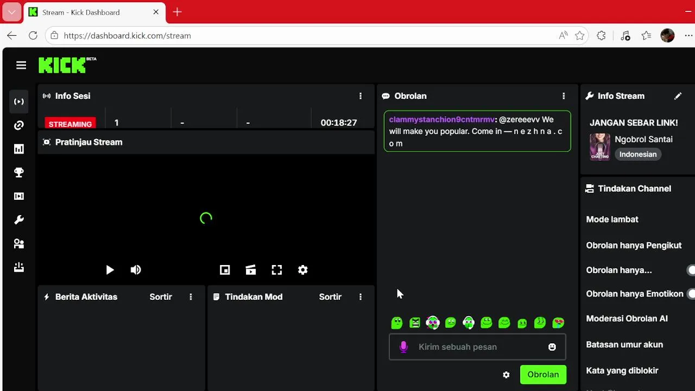Enter fullscreen on stream preview
Image resolution: width=695 pixels, height=391 pixels.
277,270
